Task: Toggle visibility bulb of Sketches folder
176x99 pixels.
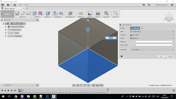Action: (9, 36)
